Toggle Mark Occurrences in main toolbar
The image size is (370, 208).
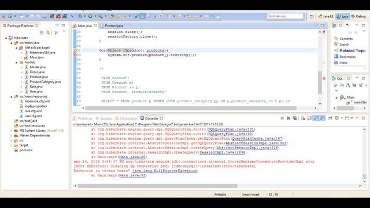pos(143,16)
